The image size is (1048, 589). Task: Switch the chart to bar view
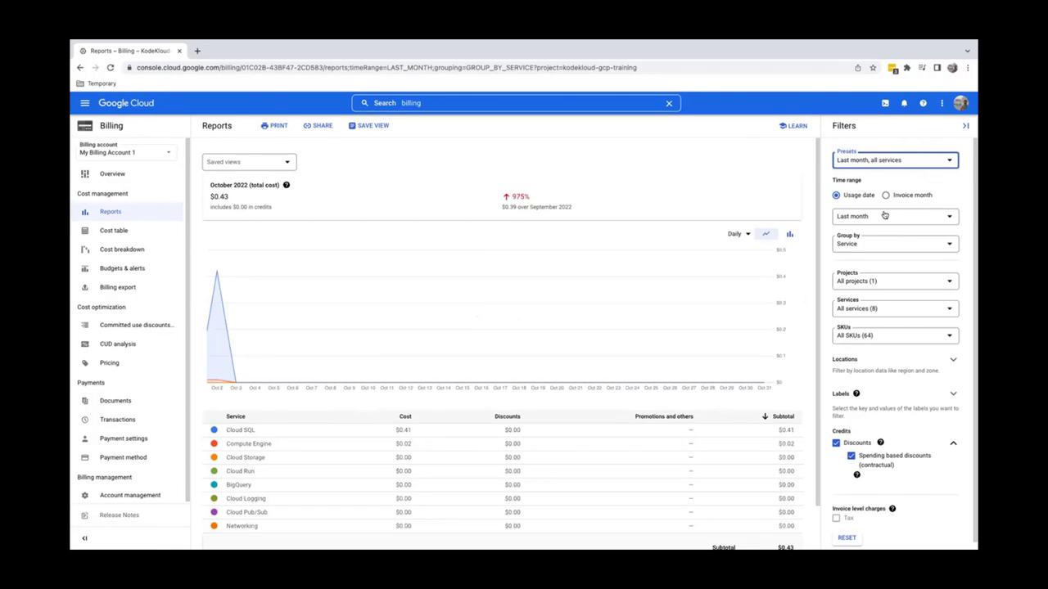coord(790,234)
